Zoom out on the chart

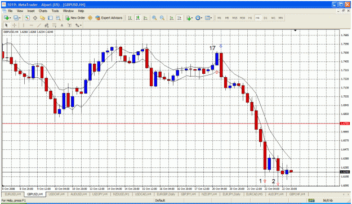[162, 17]
